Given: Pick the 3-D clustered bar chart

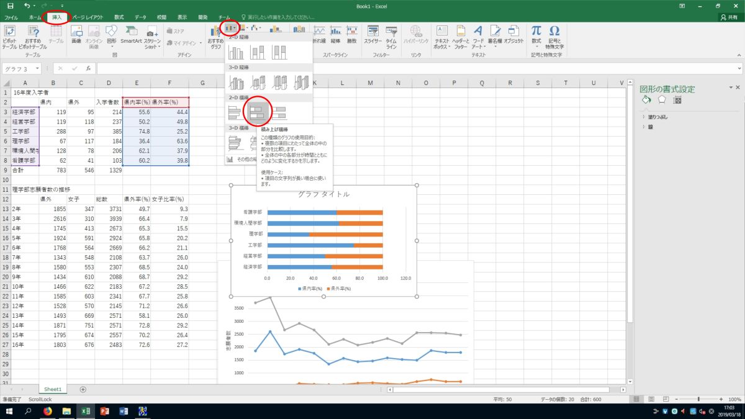Looking at the screenshot, I should click(x=236, y=143).
